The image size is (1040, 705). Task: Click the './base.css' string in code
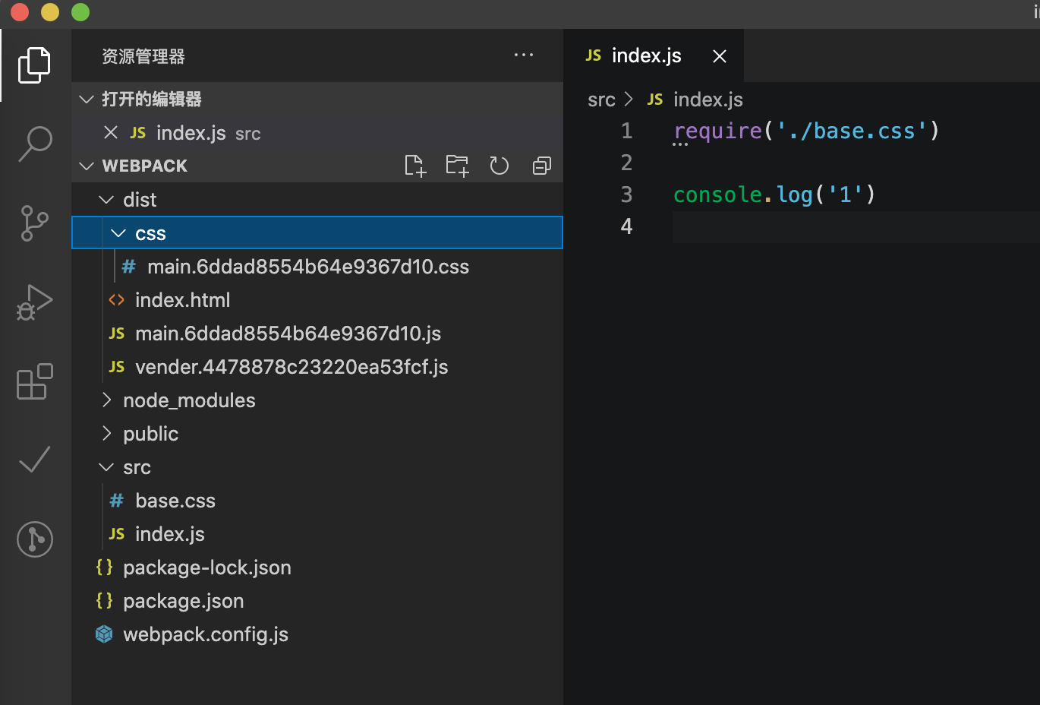[851, 131]
